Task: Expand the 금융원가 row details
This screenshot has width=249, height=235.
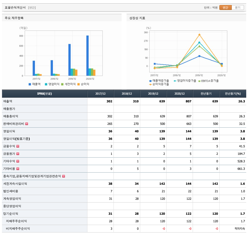Action: click(18, 154)
